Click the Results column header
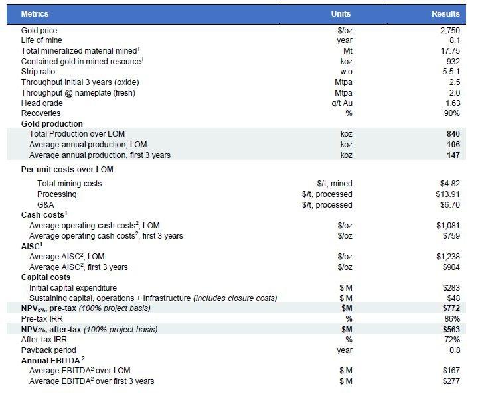Image resolution: width=486 pixels, height=394 pixels. 445,14
